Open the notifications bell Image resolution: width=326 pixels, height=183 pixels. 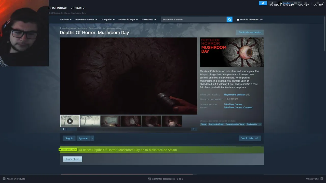tap(272, 3)
